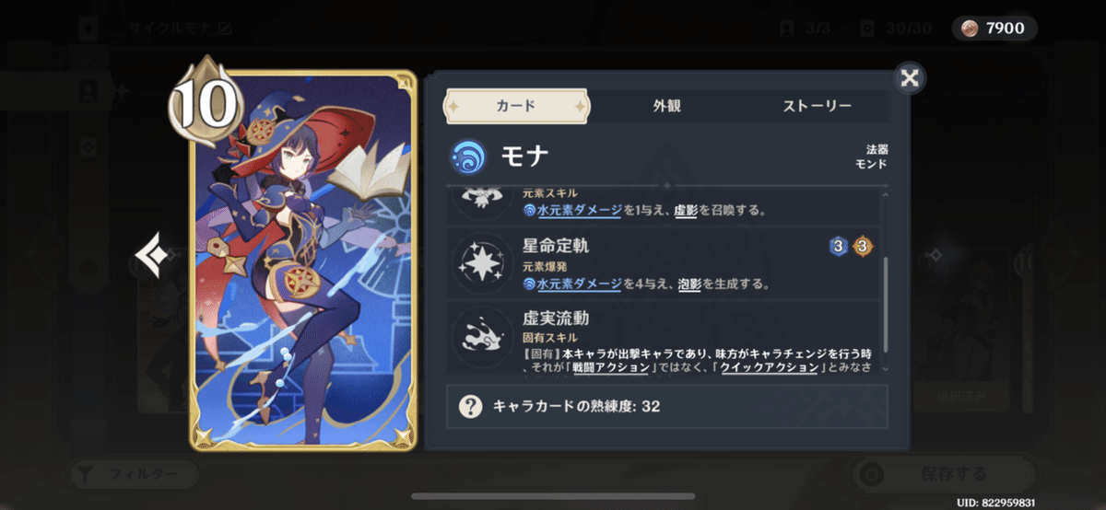Switch to the 外観 tab
The image size is (1106, 510).
(x=666, y=106)
